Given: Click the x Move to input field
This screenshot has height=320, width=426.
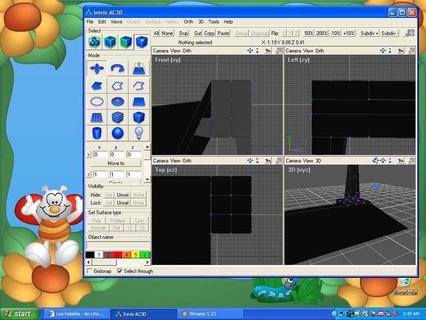Looking at the screenshot, I should tap(100, 155).
